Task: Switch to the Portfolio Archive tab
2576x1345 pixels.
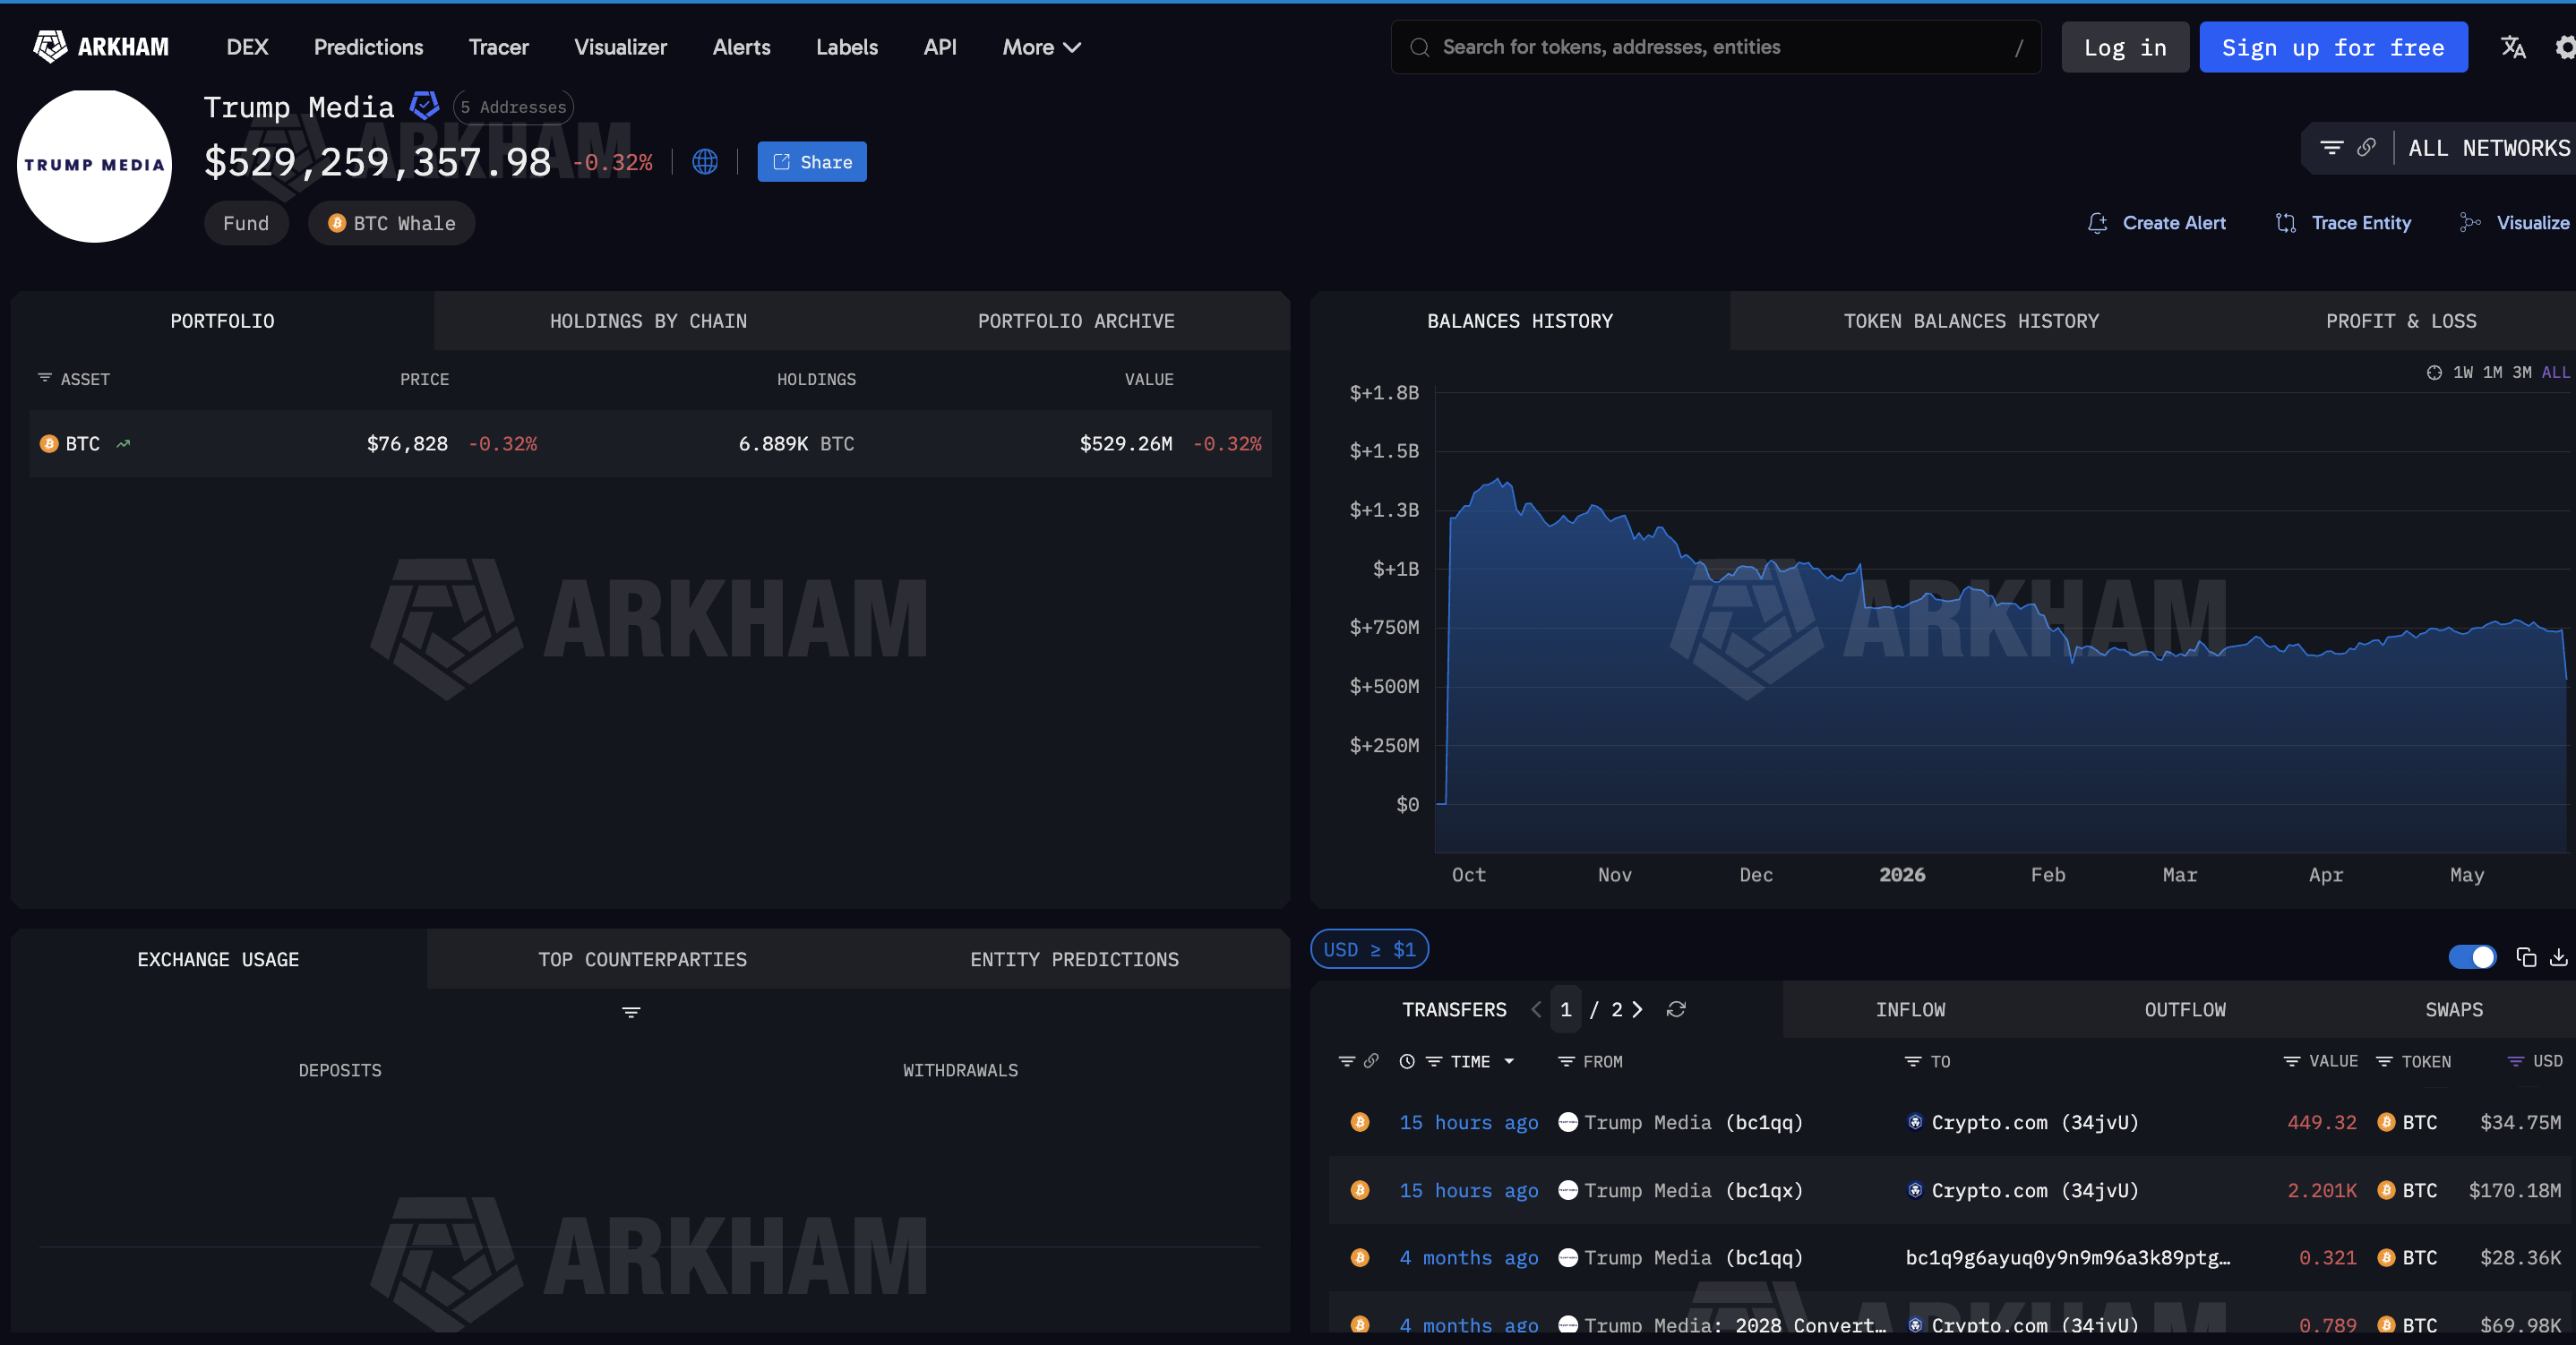Action: (x=1076, y=321)
